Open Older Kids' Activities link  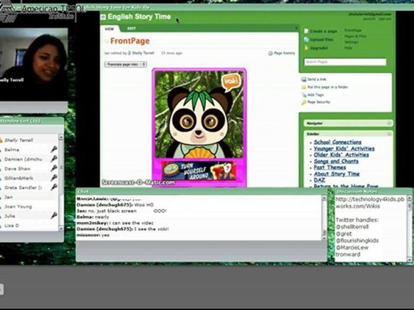click(341, 155)
